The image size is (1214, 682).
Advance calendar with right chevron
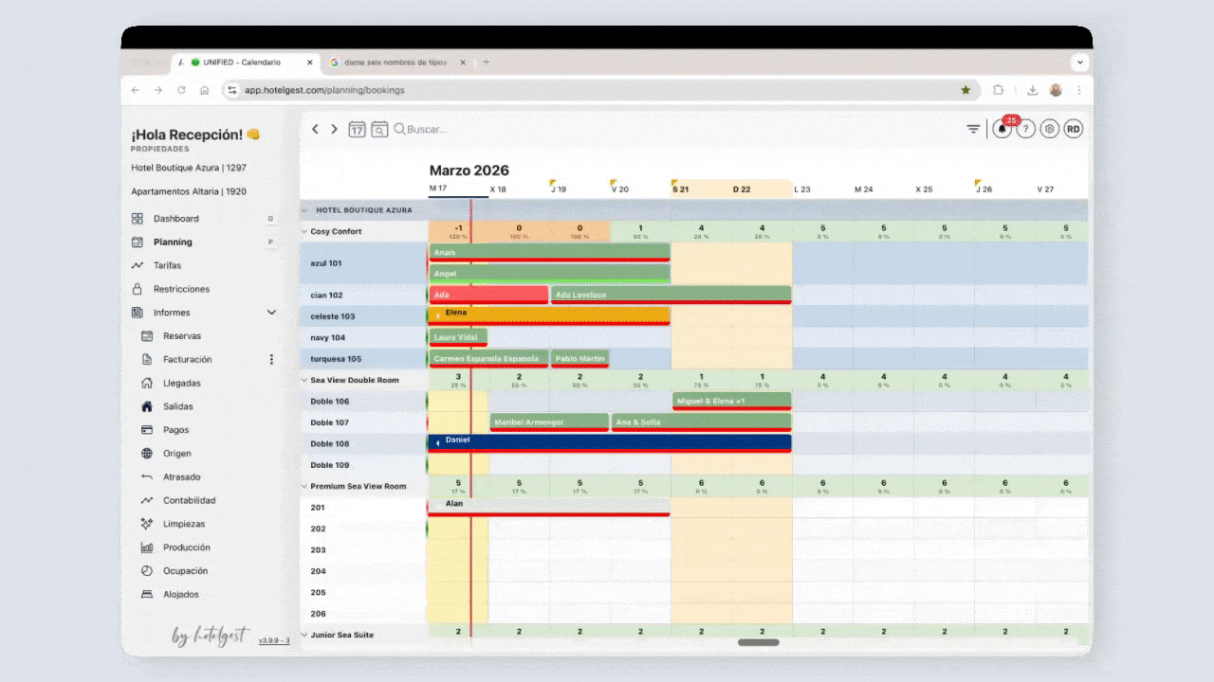334,130
